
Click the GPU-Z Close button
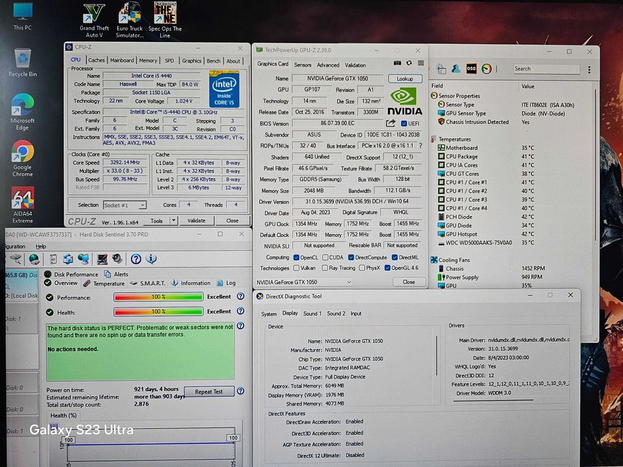(x=409, y=282)
